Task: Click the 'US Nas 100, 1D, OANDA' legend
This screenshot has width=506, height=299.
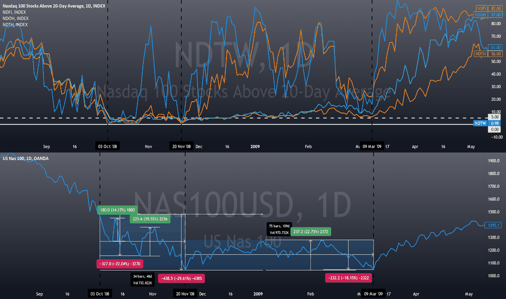Action: click(x=26, y=158)
